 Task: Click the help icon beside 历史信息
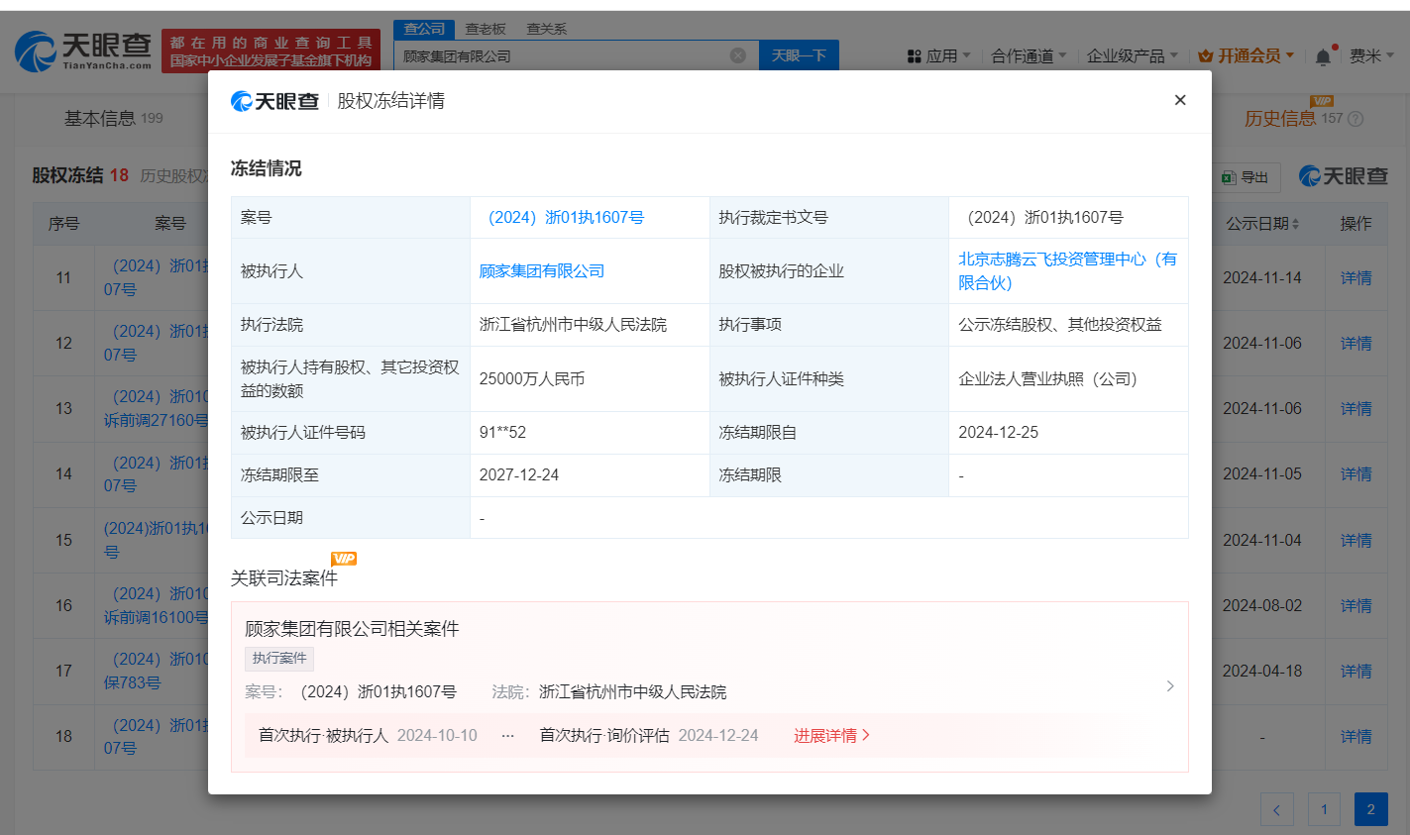click(1356, 119)
